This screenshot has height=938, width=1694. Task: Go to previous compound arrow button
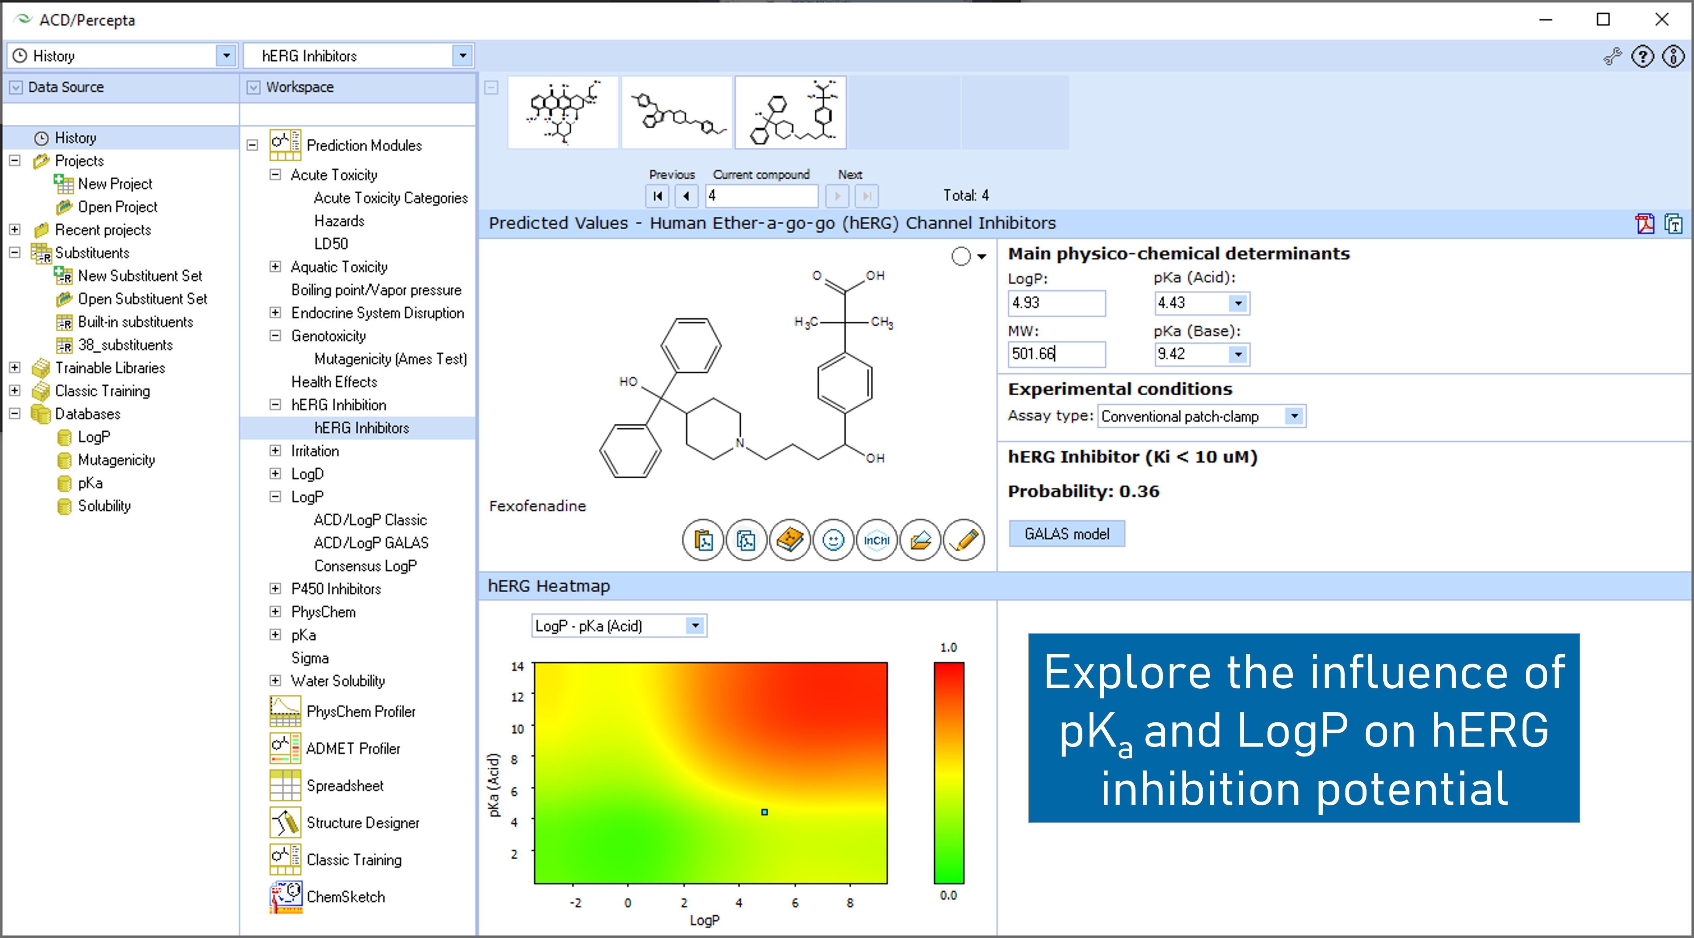[686, 195]
